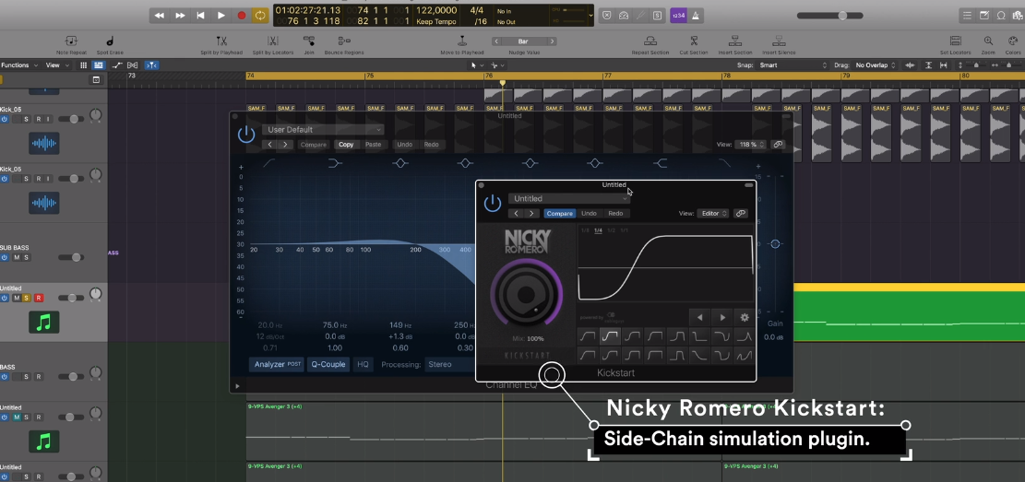
Task: Select the 1/8 rate in Kickstart
Action: pos(585,230)
